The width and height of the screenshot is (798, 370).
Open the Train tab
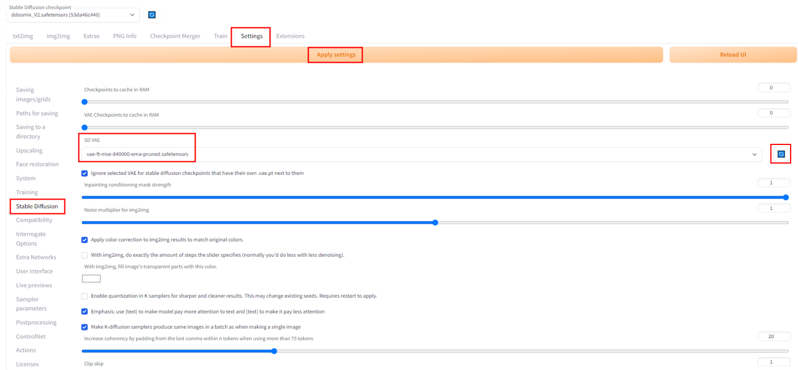coord(221,36)
